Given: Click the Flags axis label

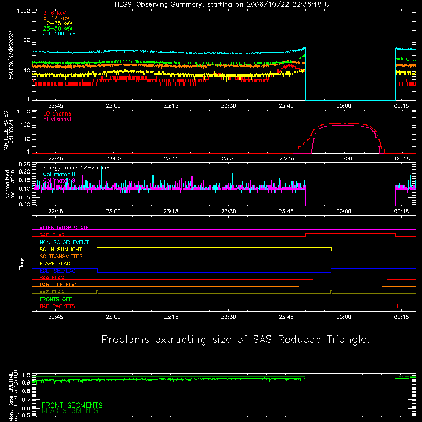Looking at the screenshot, I should [x=22, y=263].
